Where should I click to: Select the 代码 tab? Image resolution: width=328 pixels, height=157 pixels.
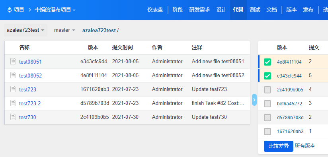(x=238, y=10)
